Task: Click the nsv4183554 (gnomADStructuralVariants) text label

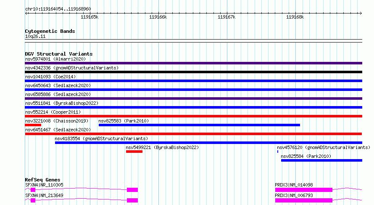Action: [x=101, y=138]
